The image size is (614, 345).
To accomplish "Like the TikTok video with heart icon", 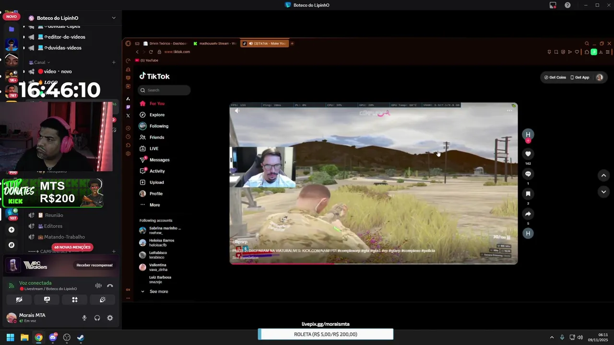I will pyautogui.click(x=528, y=154).
